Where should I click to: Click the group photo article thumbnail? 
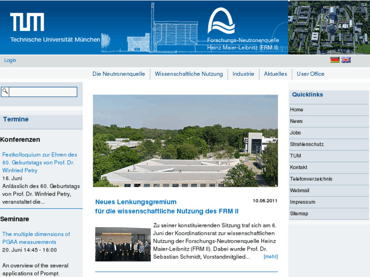(123, 244)
